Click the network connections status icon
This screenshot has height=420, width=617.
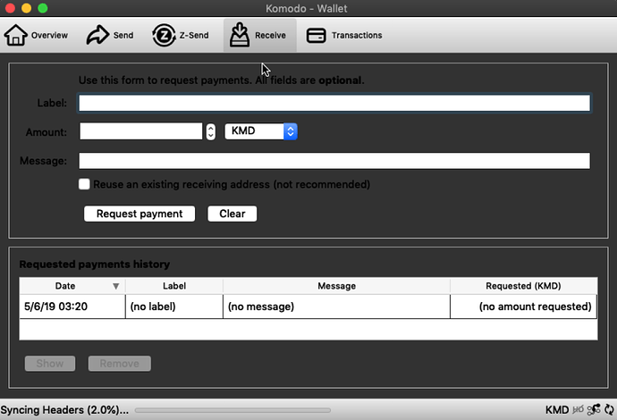pos(594,409)
